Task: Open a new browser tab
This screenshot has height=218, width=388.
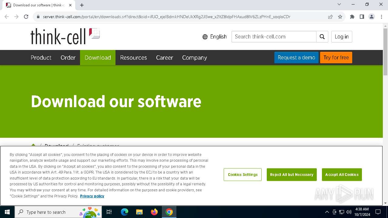Action: [x=82, y=5]
